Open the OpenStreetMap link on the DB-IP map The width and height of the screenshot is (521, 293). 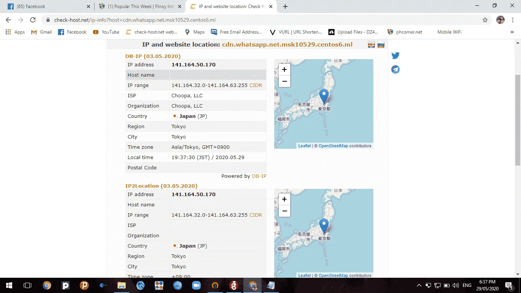pyautogui.click(x=333, y=146)
